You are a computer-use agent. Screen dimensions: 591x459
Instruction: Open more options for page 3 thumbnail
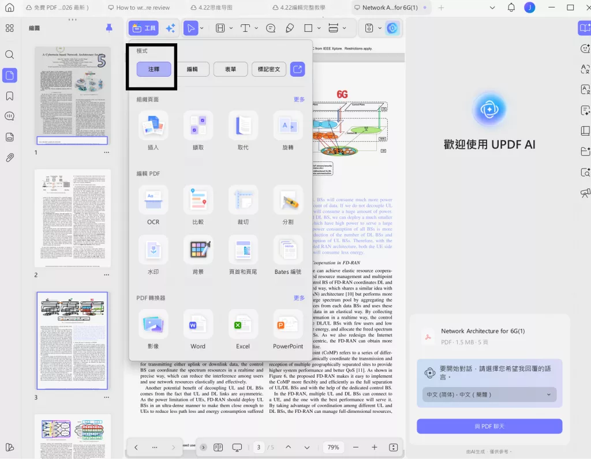tap(107, 397)
